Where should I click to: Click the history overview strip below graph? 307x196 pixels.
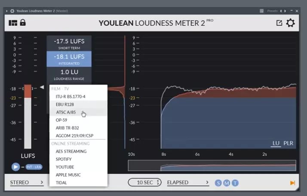[212, 166]
